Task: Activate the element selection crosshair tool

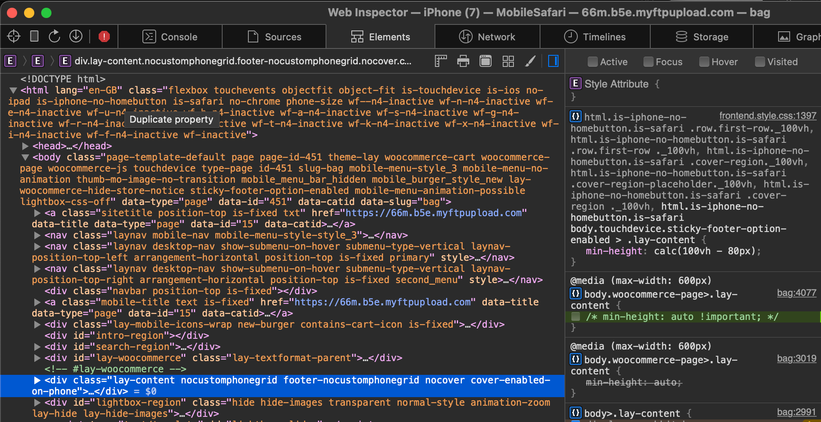Action: (14, 36)
